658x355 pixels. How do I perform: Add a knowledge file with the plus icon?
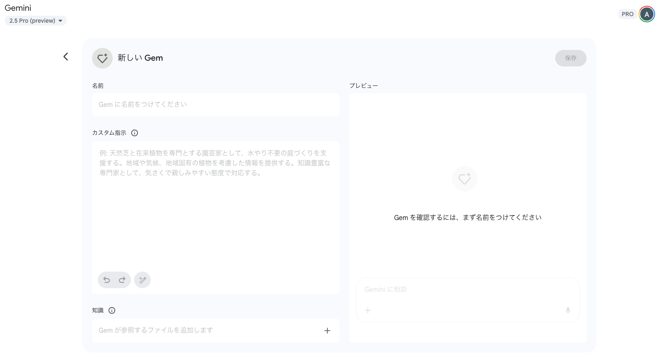tap(327, 331)
